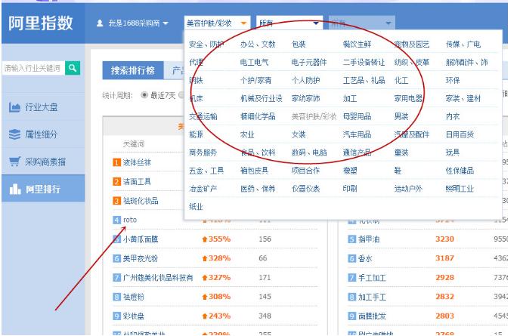Screen dimensions: 520x336
Task: Choose 照明工业 from the category list
Action: point(460,189)
